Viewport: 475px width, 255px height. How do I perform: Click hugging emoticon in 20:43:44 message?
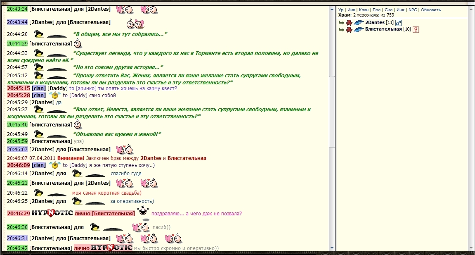click(x=135, y=23)
